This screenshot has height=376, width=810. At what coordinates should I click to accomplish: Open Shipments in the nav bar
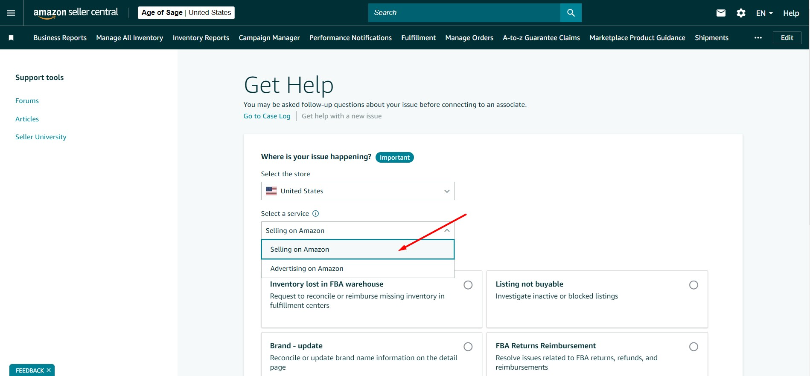click(711, 38)
